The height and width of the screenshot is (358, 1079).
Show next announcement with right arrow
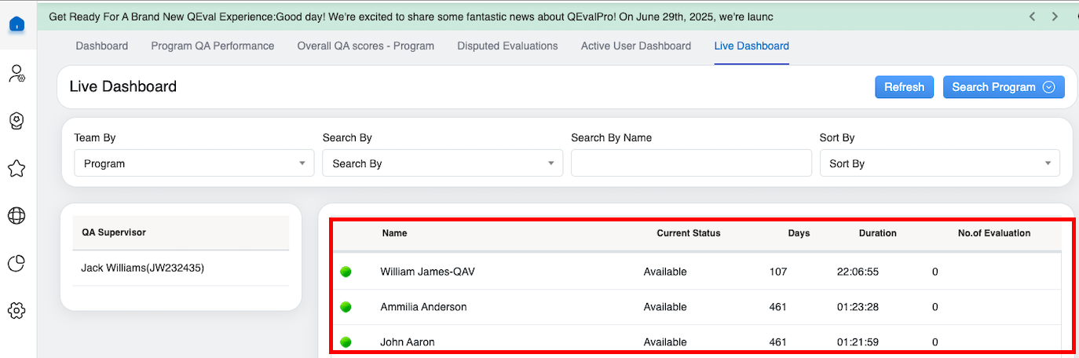[1055, 16]
